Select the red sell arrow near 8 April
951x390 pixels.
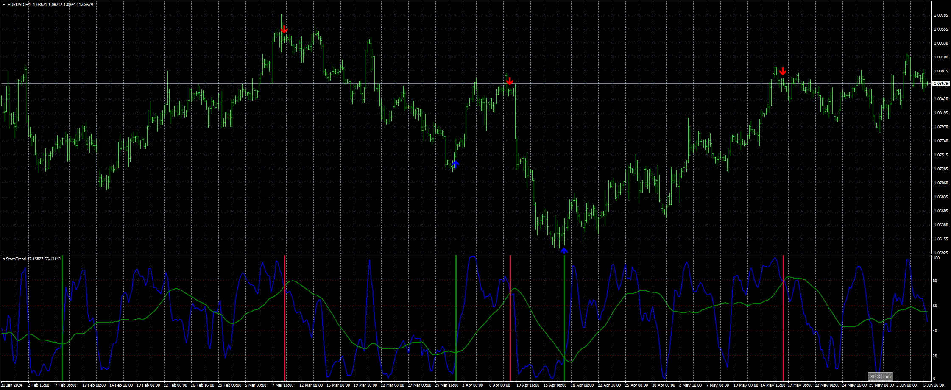[x=510, y=81]
